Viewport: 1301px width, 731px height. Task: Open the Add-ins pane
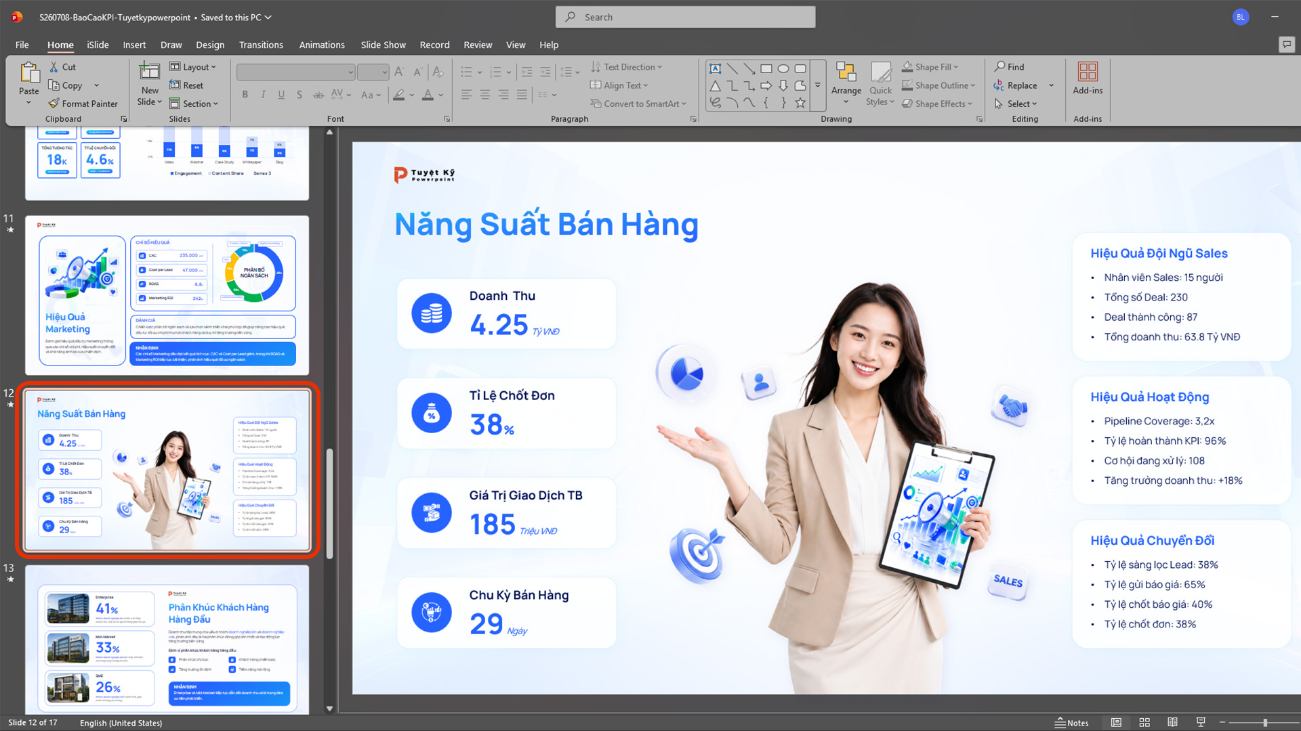[1088, 79]
